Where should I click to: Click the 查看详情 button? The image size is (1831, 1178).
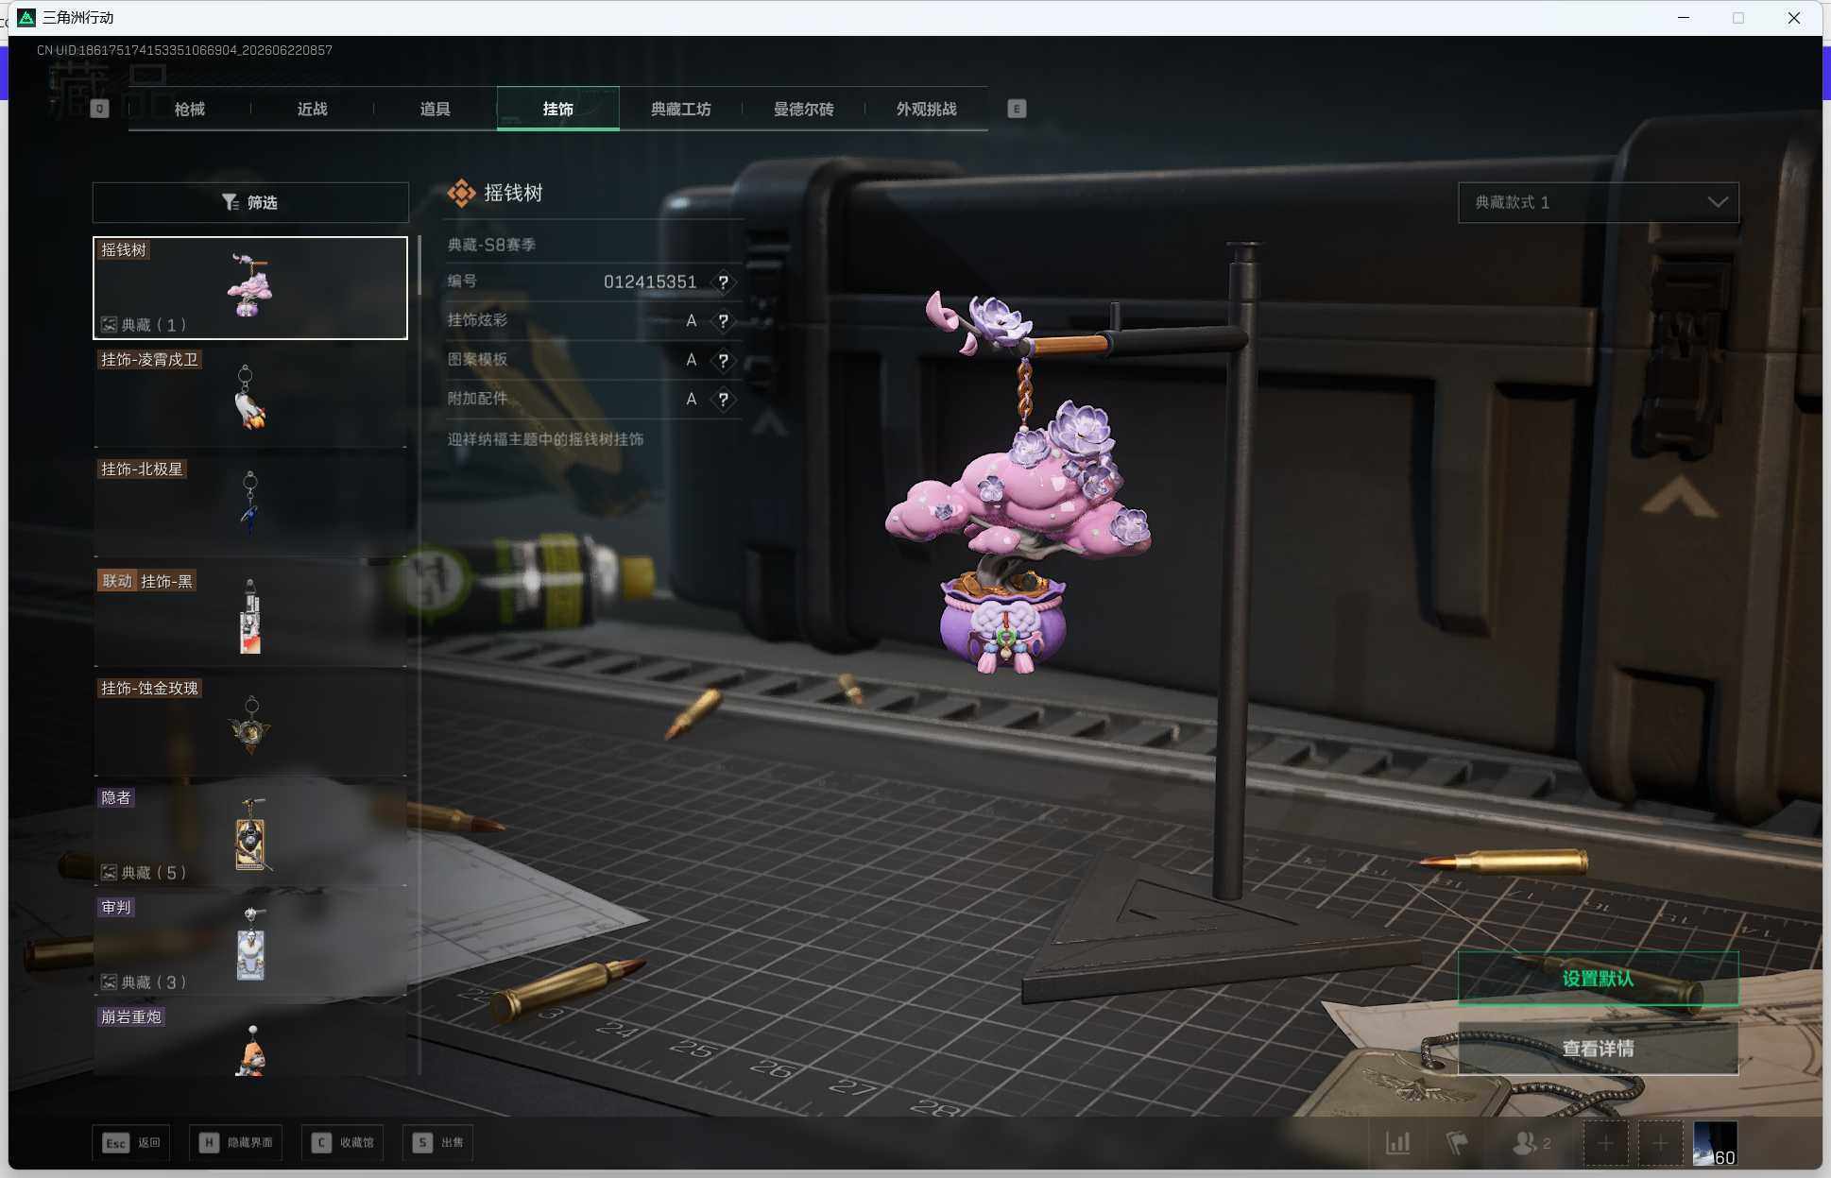(x=1598, y=1049)
